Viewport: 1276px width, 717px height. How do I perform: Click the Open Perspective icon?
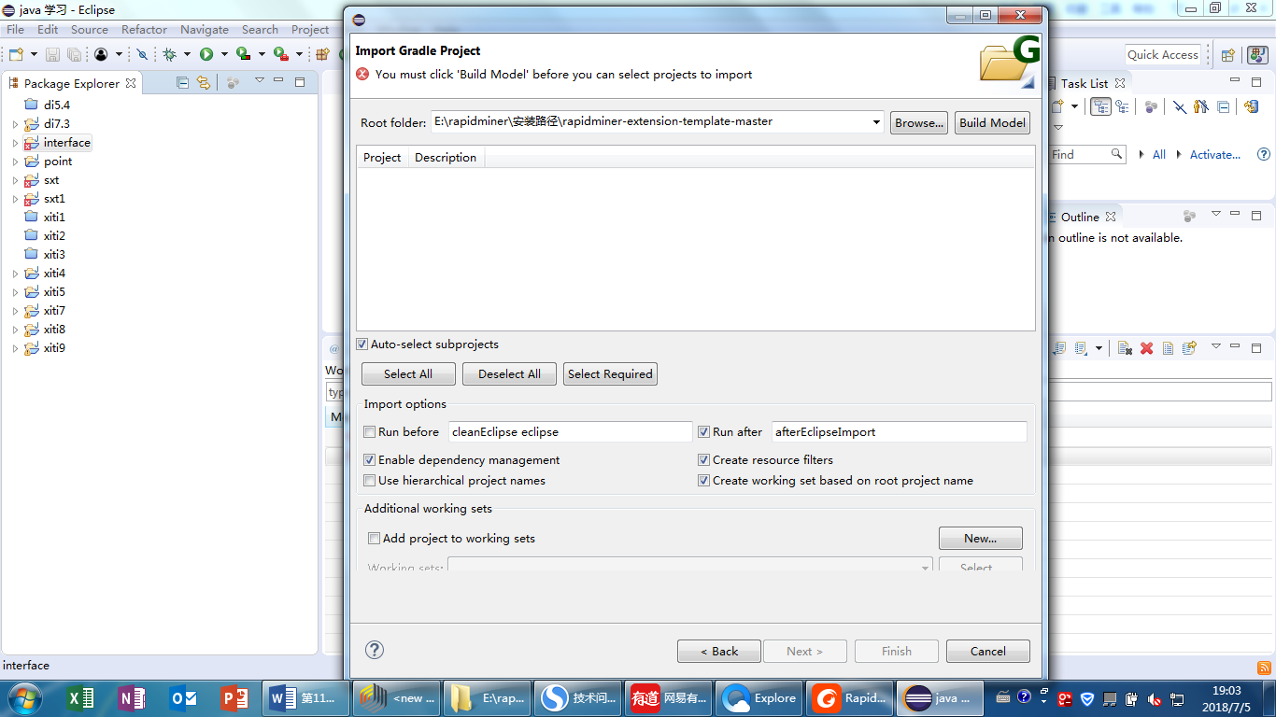pyautogui.click(x=1228, y=55)
